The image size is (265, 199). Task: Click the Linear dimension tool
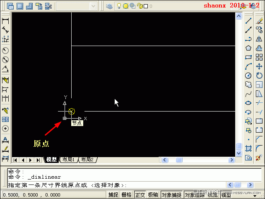pos(6,21)
